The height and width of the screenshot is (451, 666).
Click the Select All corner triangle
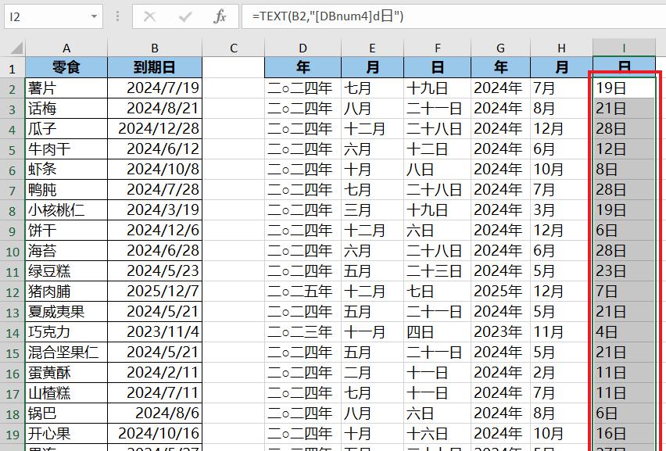(x=16, y=48)
